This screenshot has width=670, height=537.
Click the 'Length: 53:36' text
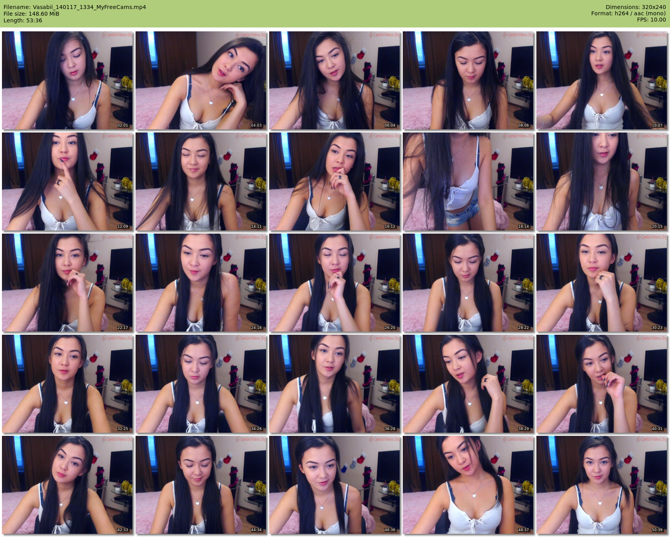click(23, 20)
